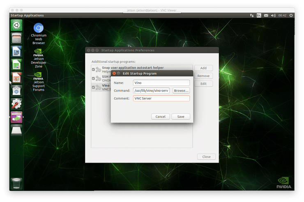Open the Trash in the launcher
This screenshot has height=202, width=304.
pos(16,184)
